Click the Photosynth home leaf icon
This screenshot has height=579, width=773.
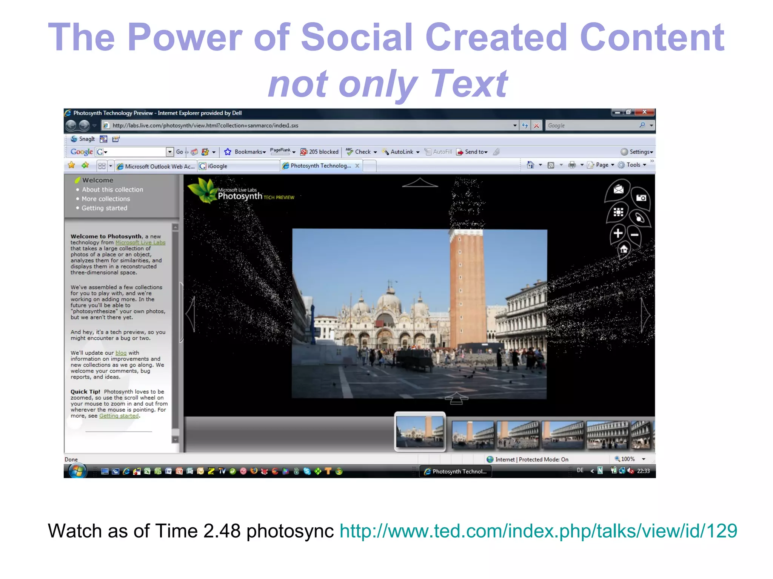point(624,249)
